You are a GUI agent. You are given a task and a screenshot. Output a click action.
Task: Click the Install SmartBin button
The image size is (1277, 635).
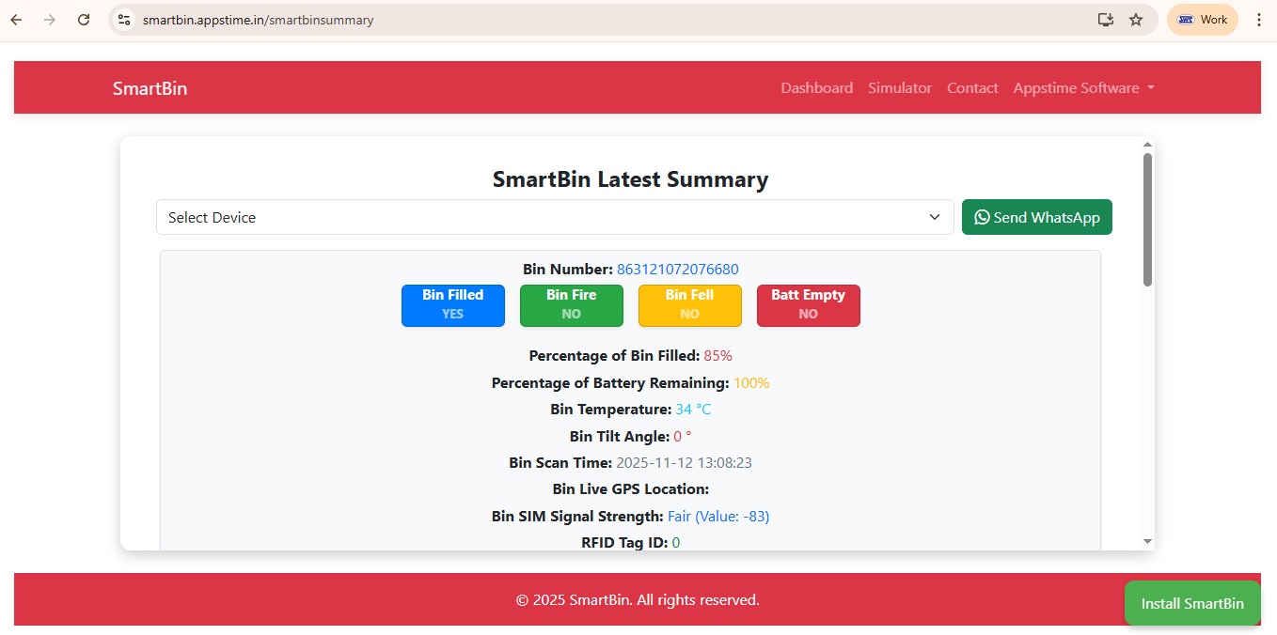pyautogui.click(x=1191, y=603)
